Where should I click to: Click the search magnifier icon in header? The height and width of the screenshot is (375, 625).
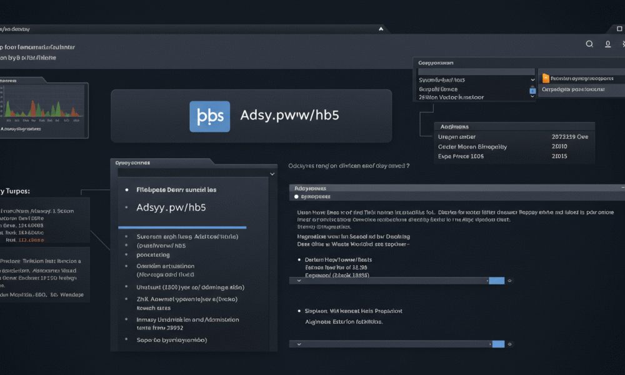pos(589,44)
